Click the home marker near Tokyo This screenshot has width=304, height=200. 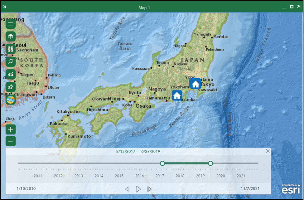(195, 84)
